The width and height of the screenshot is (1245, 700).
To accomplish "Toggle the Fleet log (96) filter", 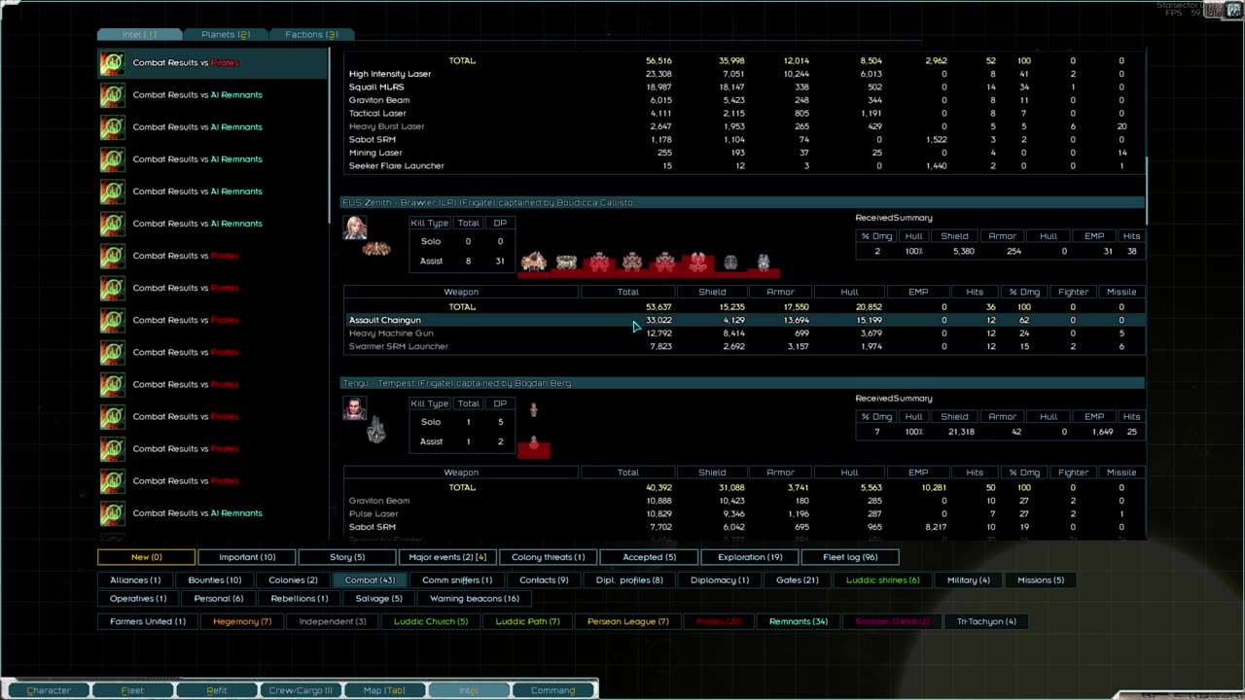I will (x=850, y=557).
